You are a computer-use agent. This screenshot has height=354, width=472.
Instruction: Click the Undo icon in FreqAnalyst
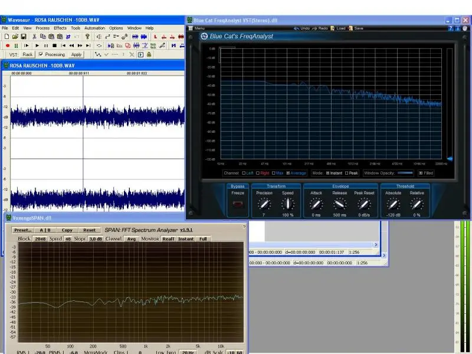click(301, 28)
